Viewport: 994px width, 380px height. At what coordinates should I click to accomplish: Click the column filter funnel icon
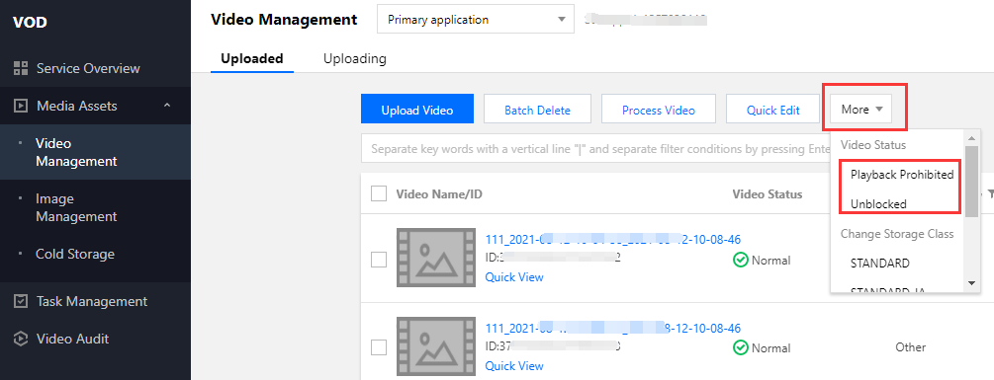990,194
